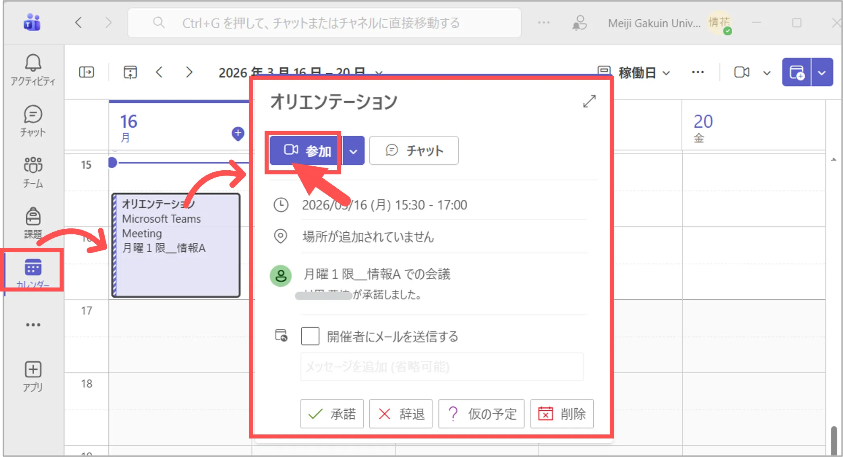Viewport: 843px width, 457px height.
Task: Open dropdown arrow next to 参加 button
Action: pos(353,151)
